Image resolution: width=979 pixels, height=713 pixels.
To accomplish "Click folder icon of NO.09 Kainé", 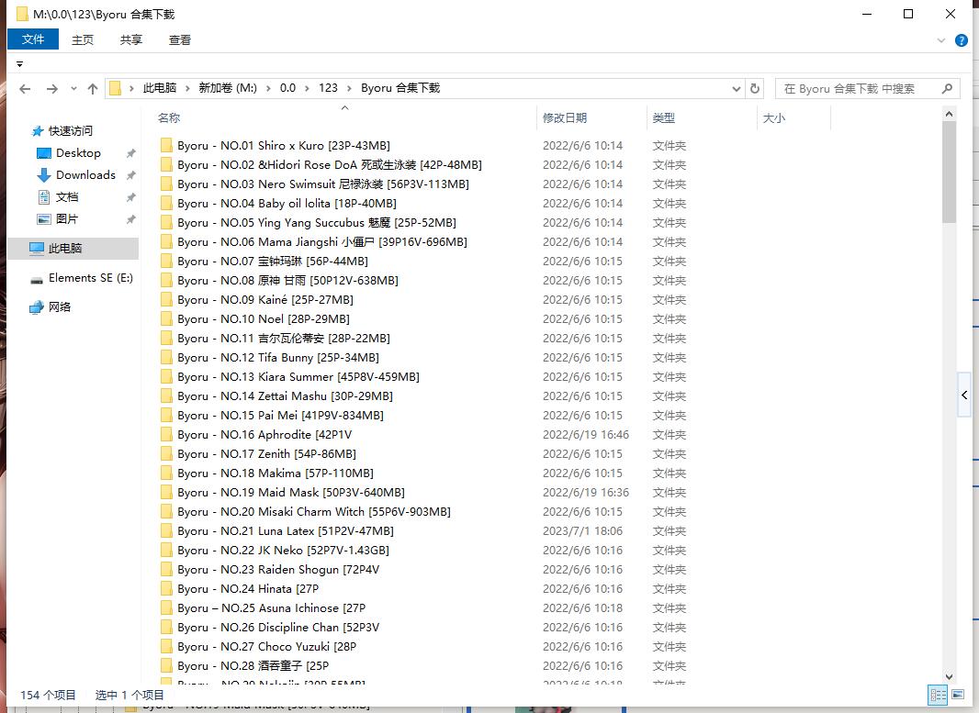I will (166, 299).
